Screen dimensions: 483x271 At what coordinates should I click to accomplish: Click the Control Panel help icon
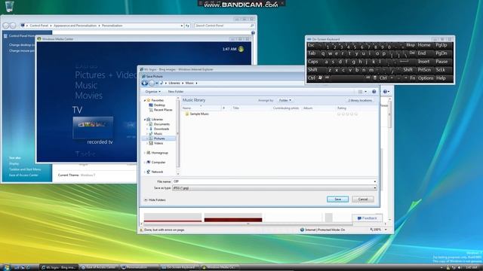pos(253,32)
